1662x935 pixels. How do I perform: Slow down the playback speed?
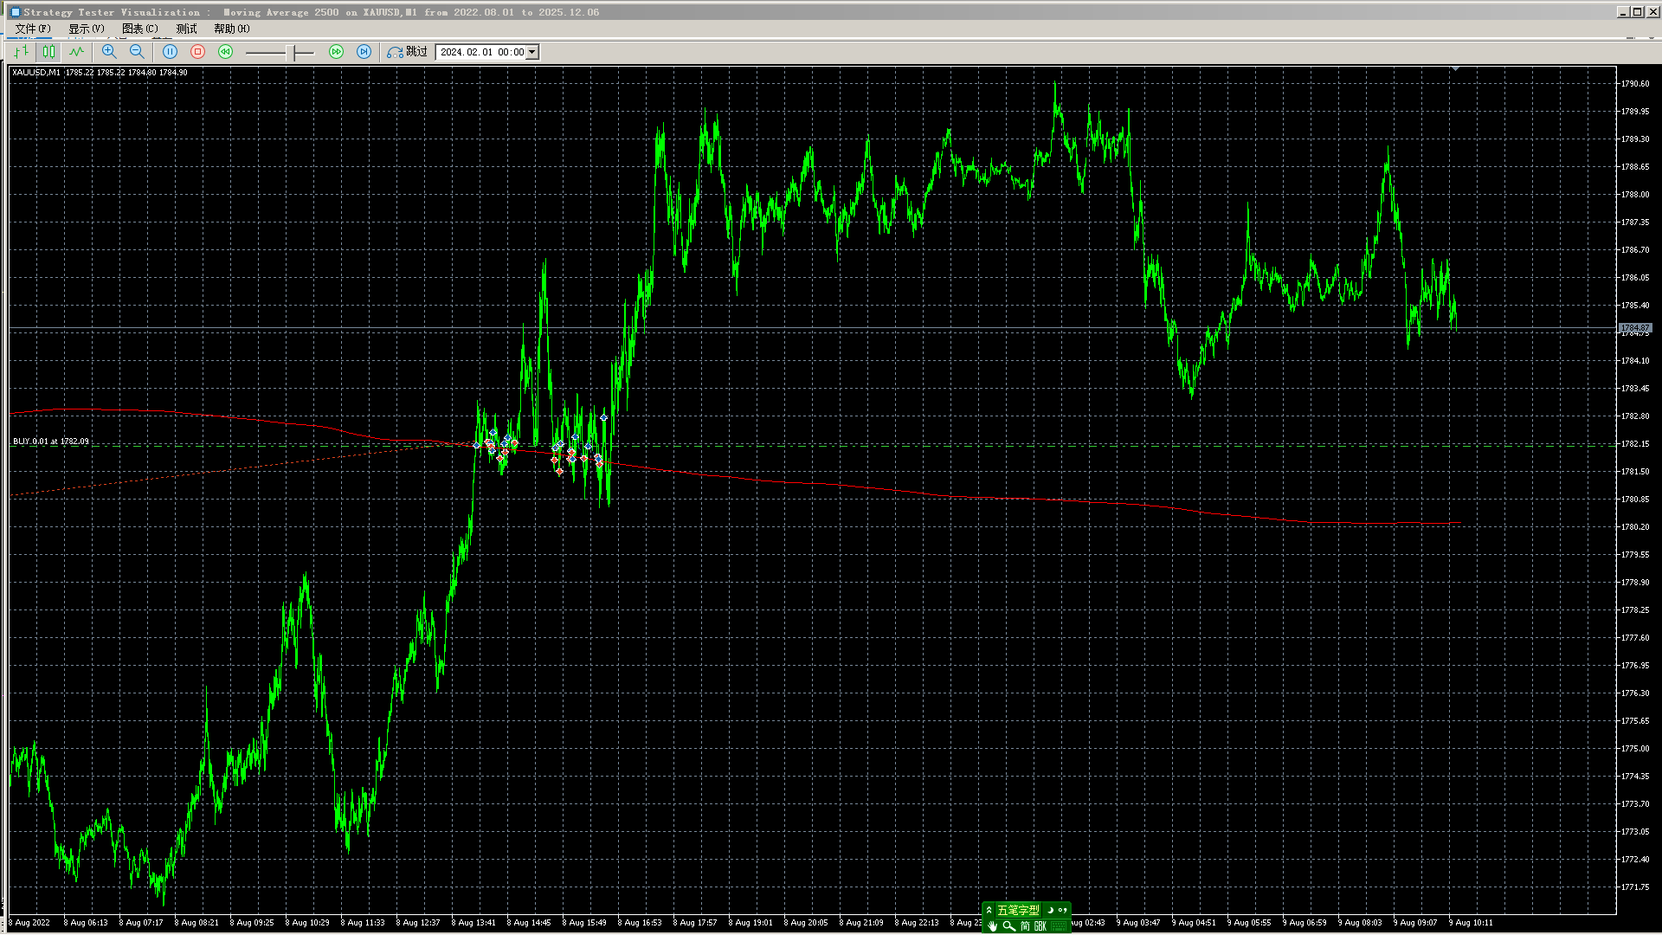click(x=225, y=52)
